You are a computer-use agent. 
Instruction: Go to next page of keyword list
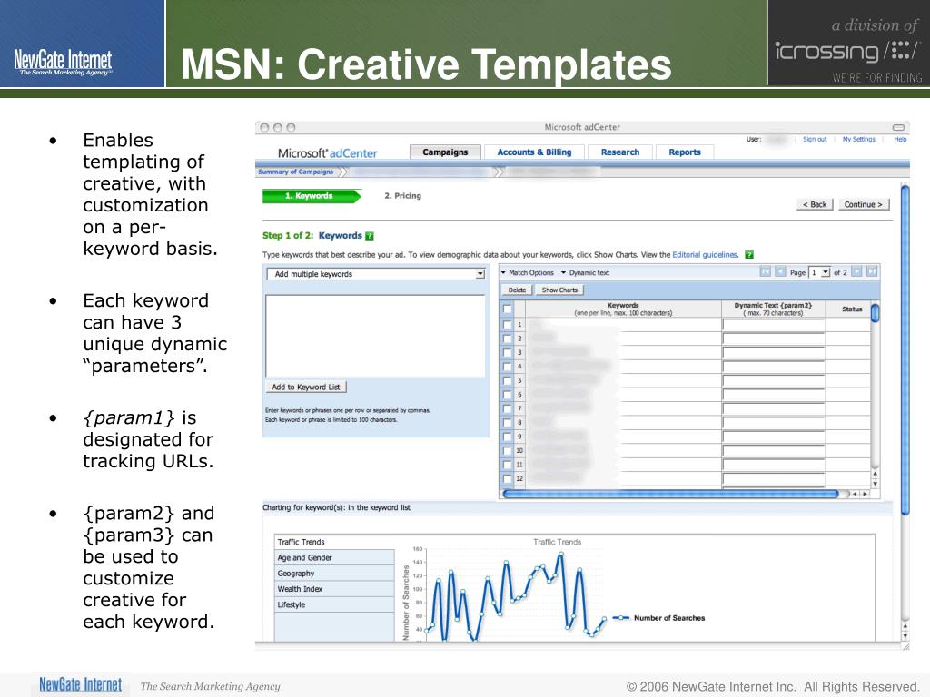tap(856, 271)
